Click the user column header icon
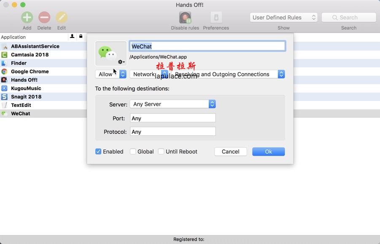Screen dimensions: 380x244 [x=72, y=36]
